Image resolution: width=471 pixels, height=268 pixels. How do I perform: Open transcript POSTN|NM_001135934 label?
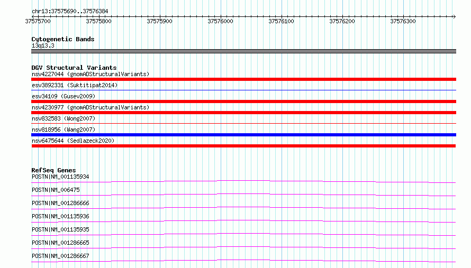point(60,177)
